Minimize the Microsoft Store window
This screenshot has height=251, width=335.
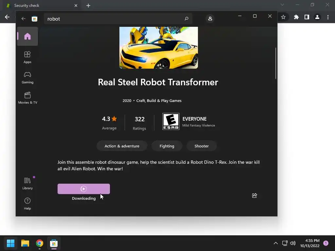click(x=240, y=16)
